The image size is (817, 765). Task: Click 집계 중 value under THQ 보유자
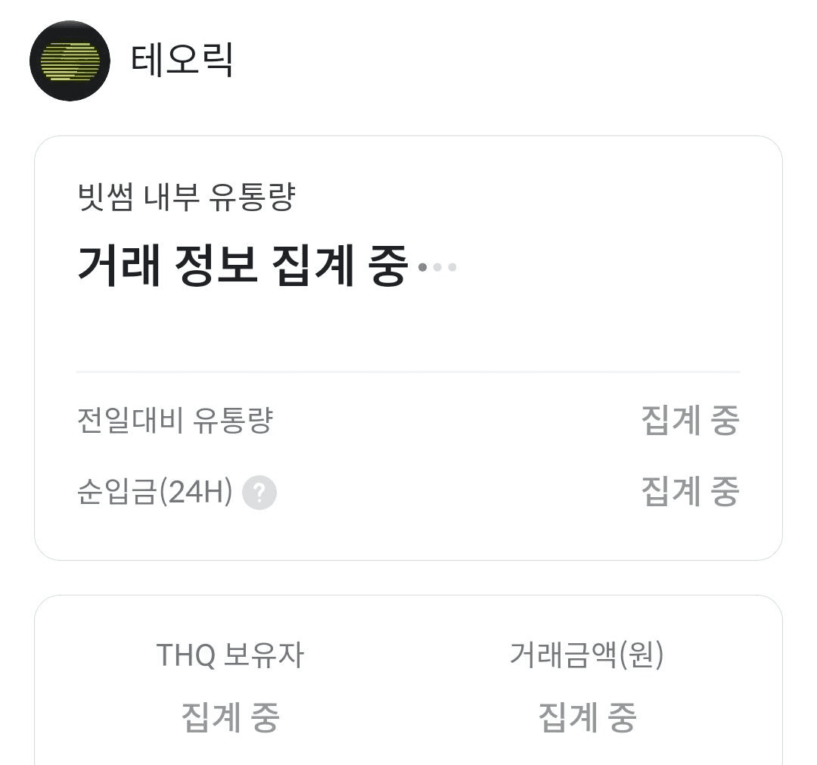(230, 717)
